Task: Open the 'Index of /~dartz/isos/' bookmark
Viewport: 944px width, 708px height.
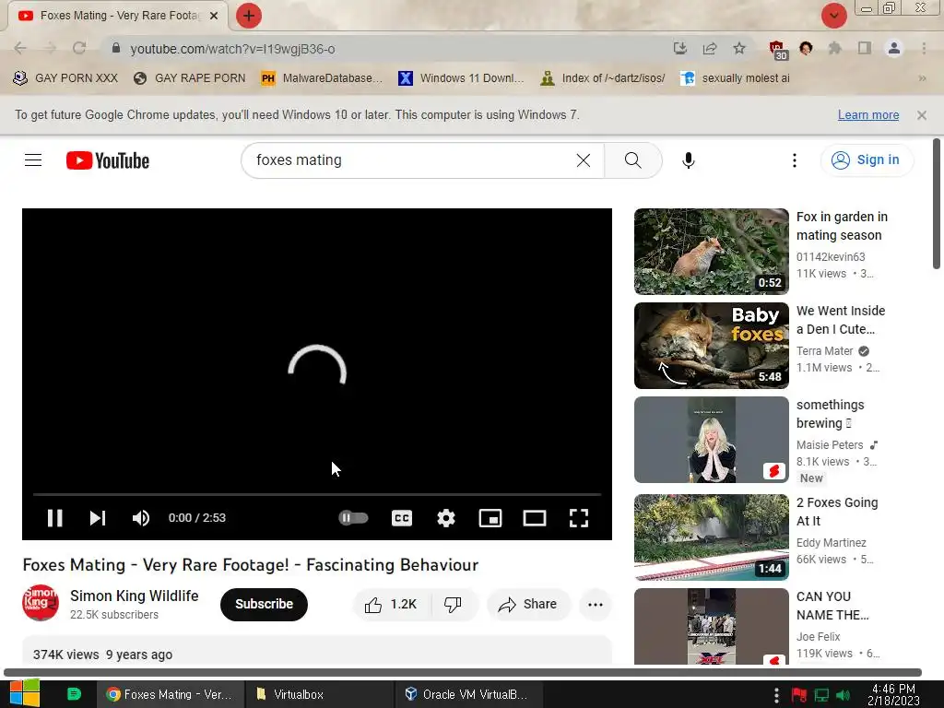Action: coord(603,78)
